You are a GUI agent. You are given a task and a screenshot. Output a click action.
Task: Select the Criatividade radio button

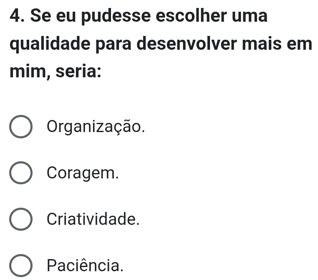20,220
